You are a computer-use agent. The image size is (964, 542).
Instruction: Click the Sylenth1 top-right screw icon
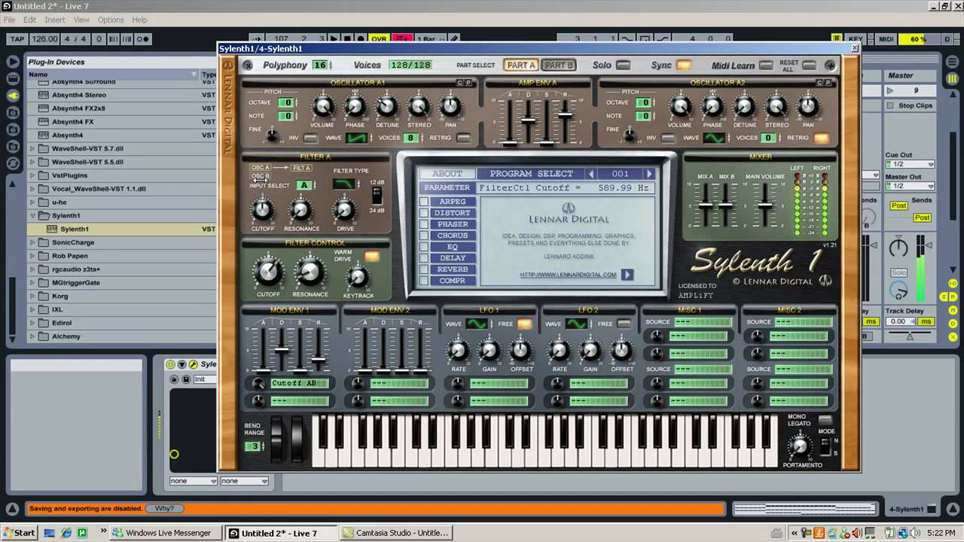coord(830,65)
